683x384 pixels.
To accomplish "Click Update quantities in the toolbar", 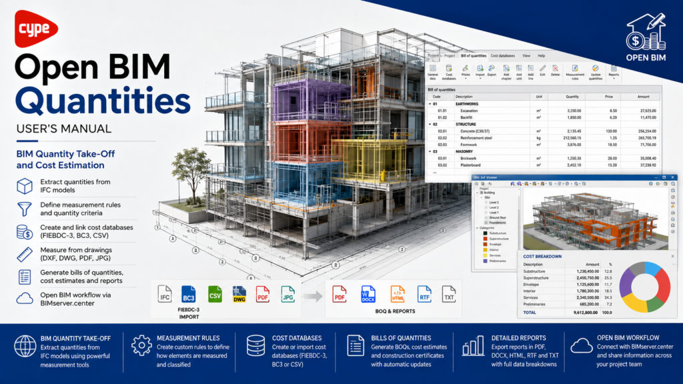I will (595, 72).
